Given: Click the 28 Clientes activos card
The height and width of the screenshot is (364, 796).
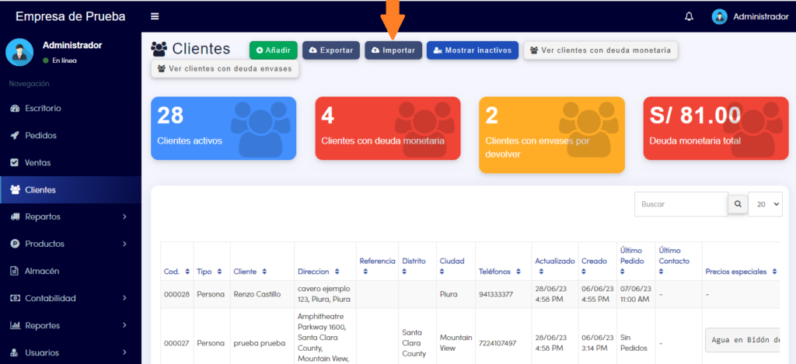Looking at the screenshot, I should (223, 128).
